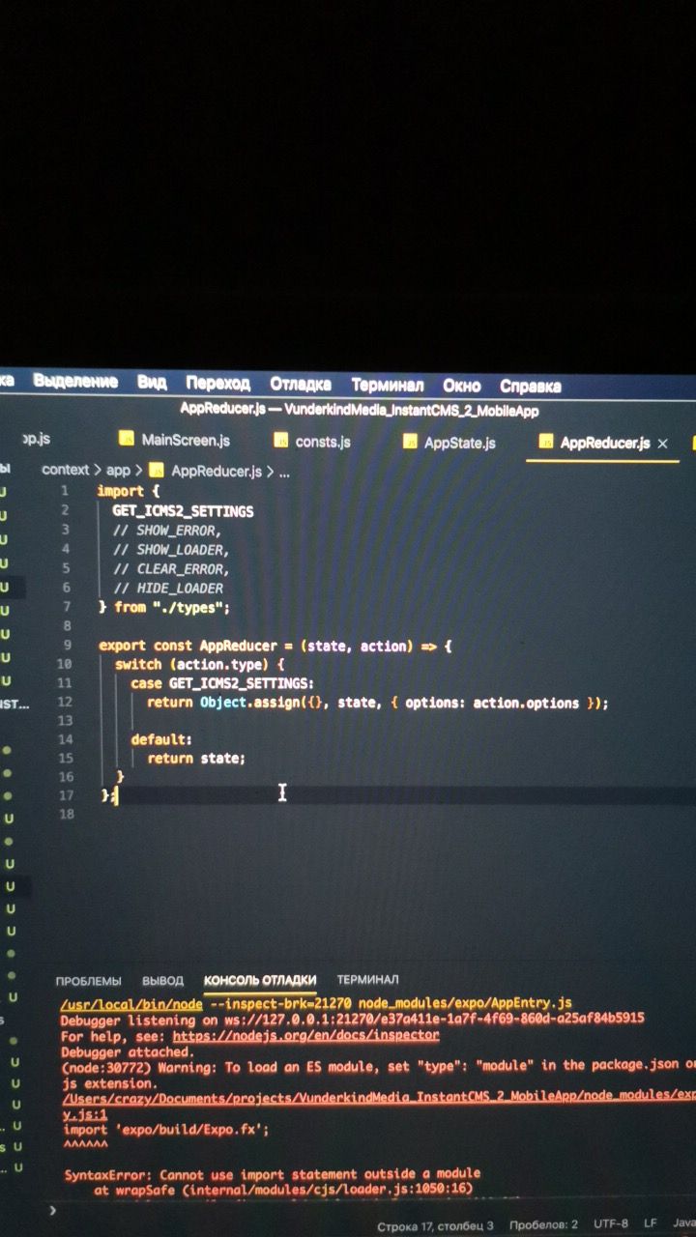Open the Окно menu
The width and height of the screenshot is (696, 1237).
coord(462,386)
